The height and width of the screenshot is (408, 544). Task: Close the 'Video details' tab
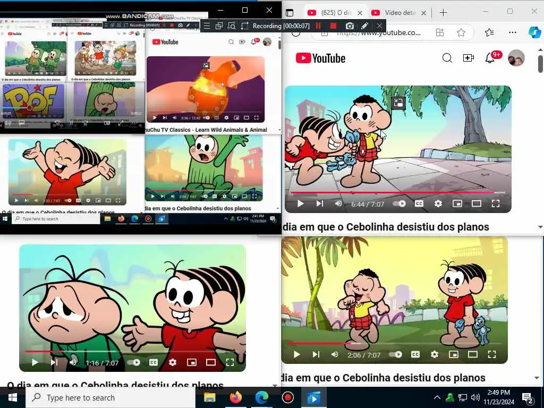(423, 13)
